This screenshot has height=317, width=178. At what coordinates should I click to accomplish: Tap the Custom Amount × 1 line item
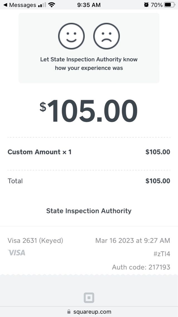point(40,152)
